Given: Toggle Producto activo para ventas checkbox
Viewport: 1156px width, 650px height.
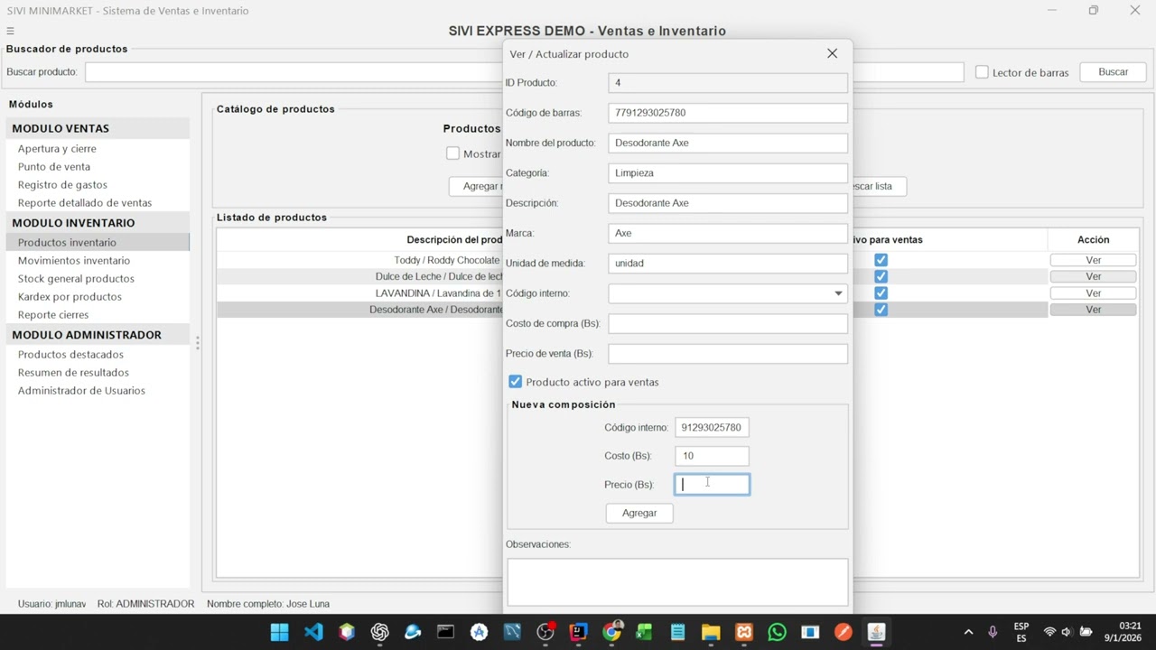Looking at the screenshot, I should click(515, 382).
